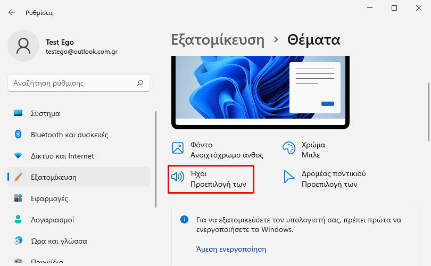This screenshot has width=431, height=266.
Task: Open Χρώμα Μπλε setting
Action: [304, 150]
